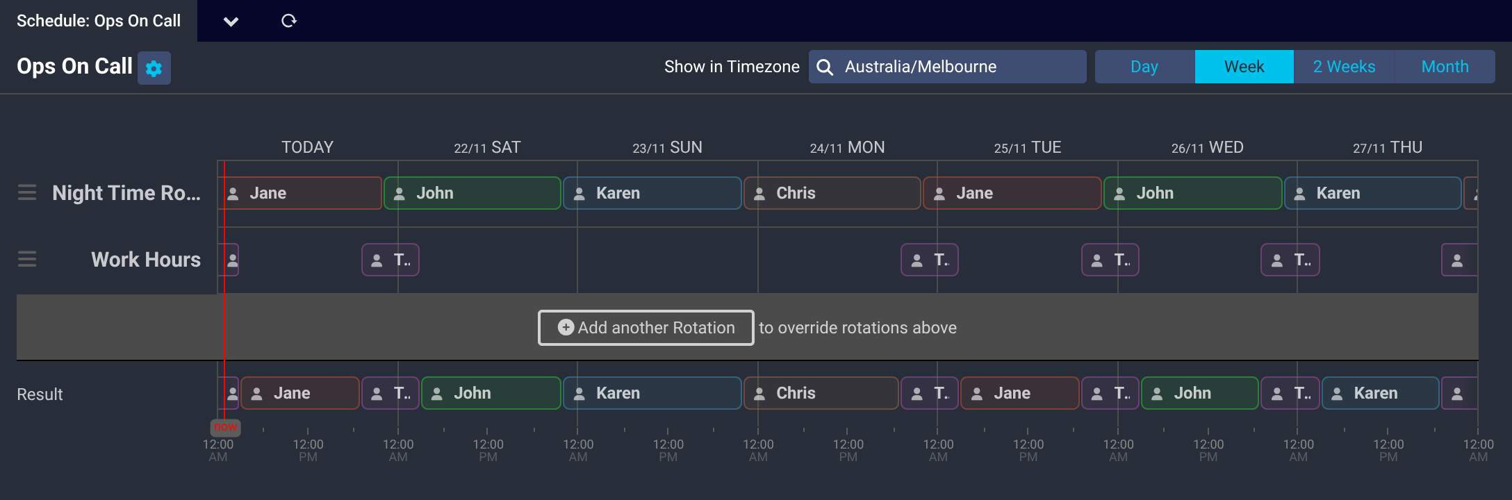The width and height of the screenshot is (1512, 500).
Task: Open the Australia/Melbourne timezone field
Action: click(959, 67)
